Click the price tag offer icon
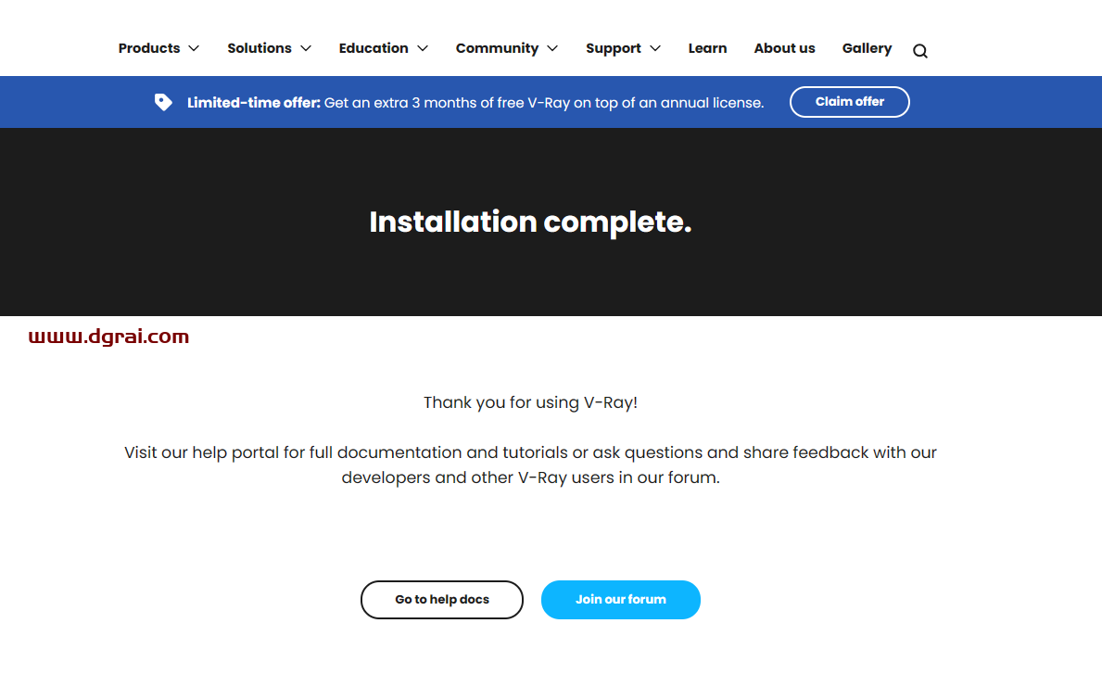Screen dimensions: 1102x687 click(x=163, y=102)
